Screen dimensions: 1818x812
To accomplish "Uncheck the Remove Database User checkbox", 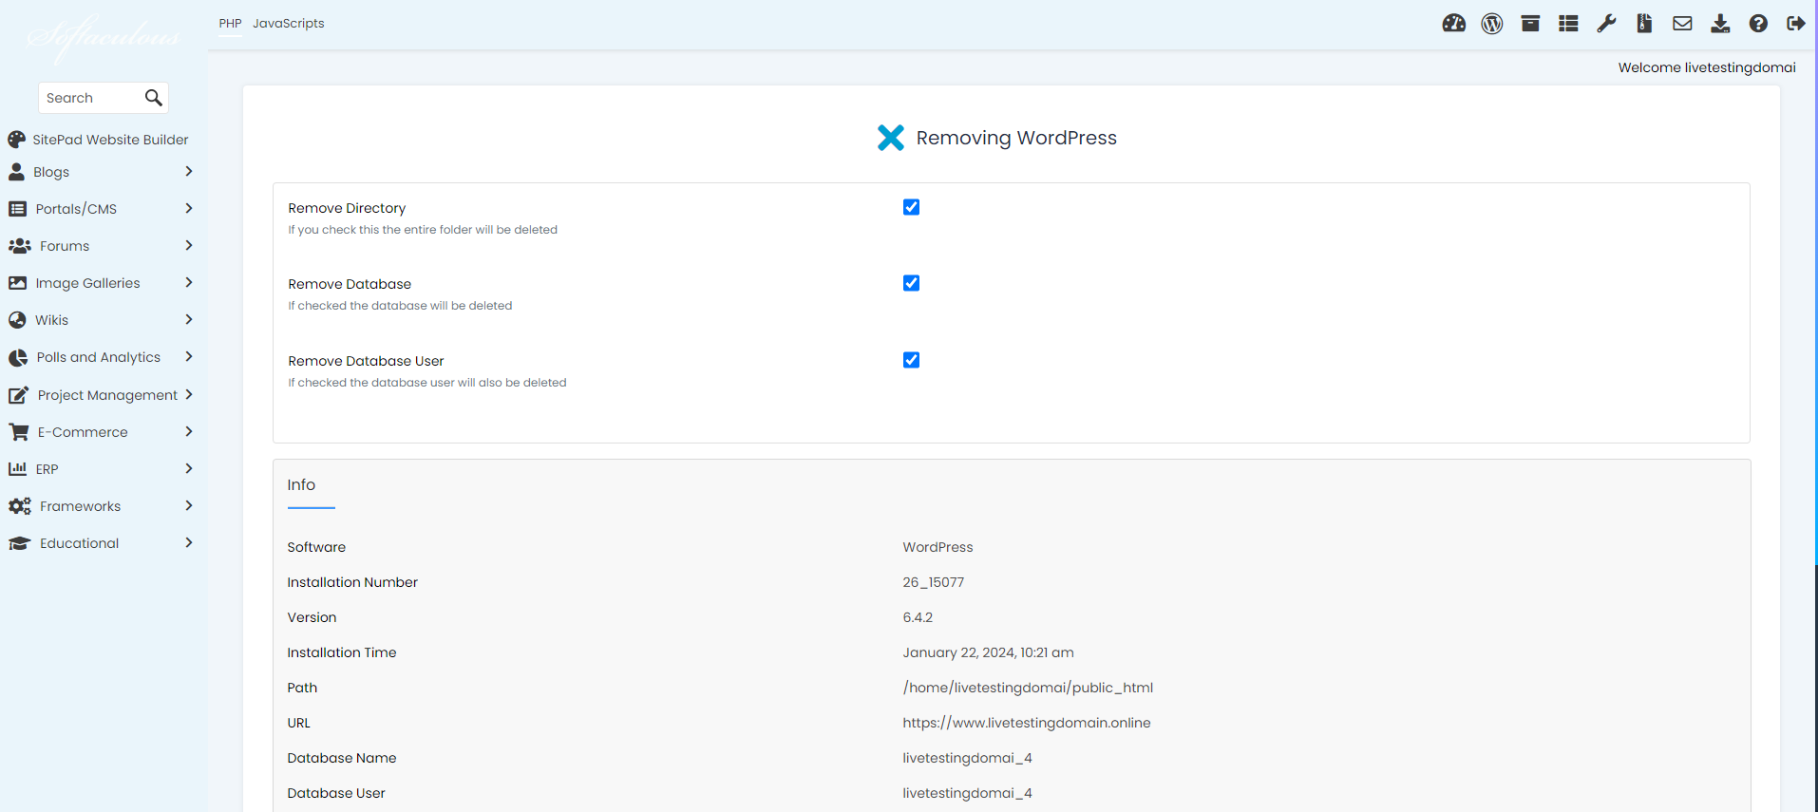I will click(911, 360).
